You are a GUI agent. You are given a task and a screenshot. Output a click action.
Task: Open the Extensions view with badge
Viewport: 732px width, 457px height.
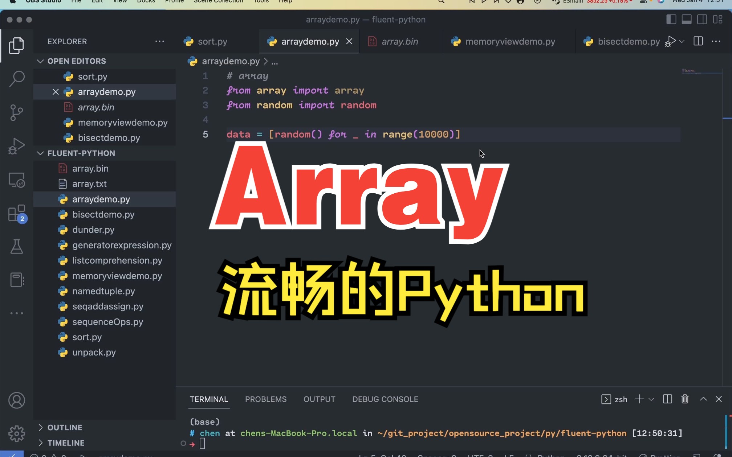pyautogui.click(x=17, y=213)
